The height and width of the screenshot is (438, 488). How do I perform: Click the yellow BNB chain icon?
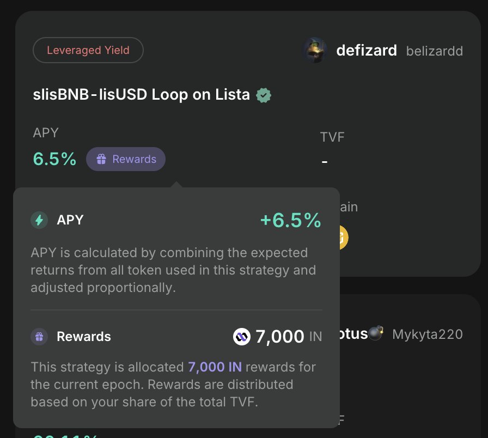pyautogui.click(x=343, y=237)
